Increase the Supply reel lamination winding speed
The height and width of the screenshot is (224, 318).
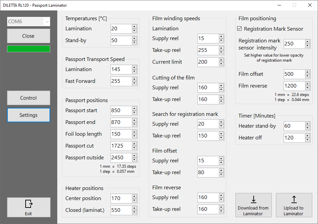pyautogui.click(x=221, y=37)
